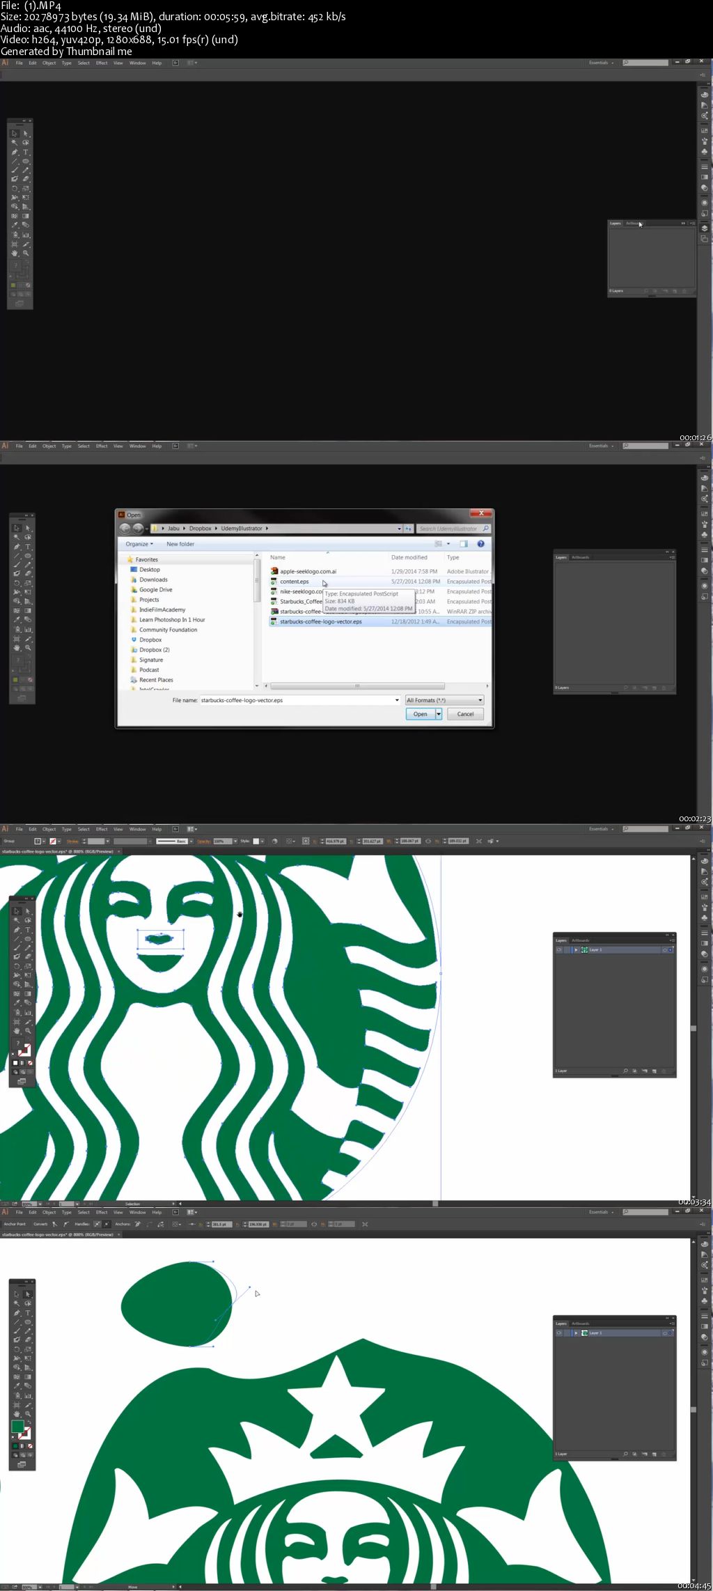Pick the Lasso tool in the 00:03:34 frame
Viewport: 713px width, 1591px height.
28,919
